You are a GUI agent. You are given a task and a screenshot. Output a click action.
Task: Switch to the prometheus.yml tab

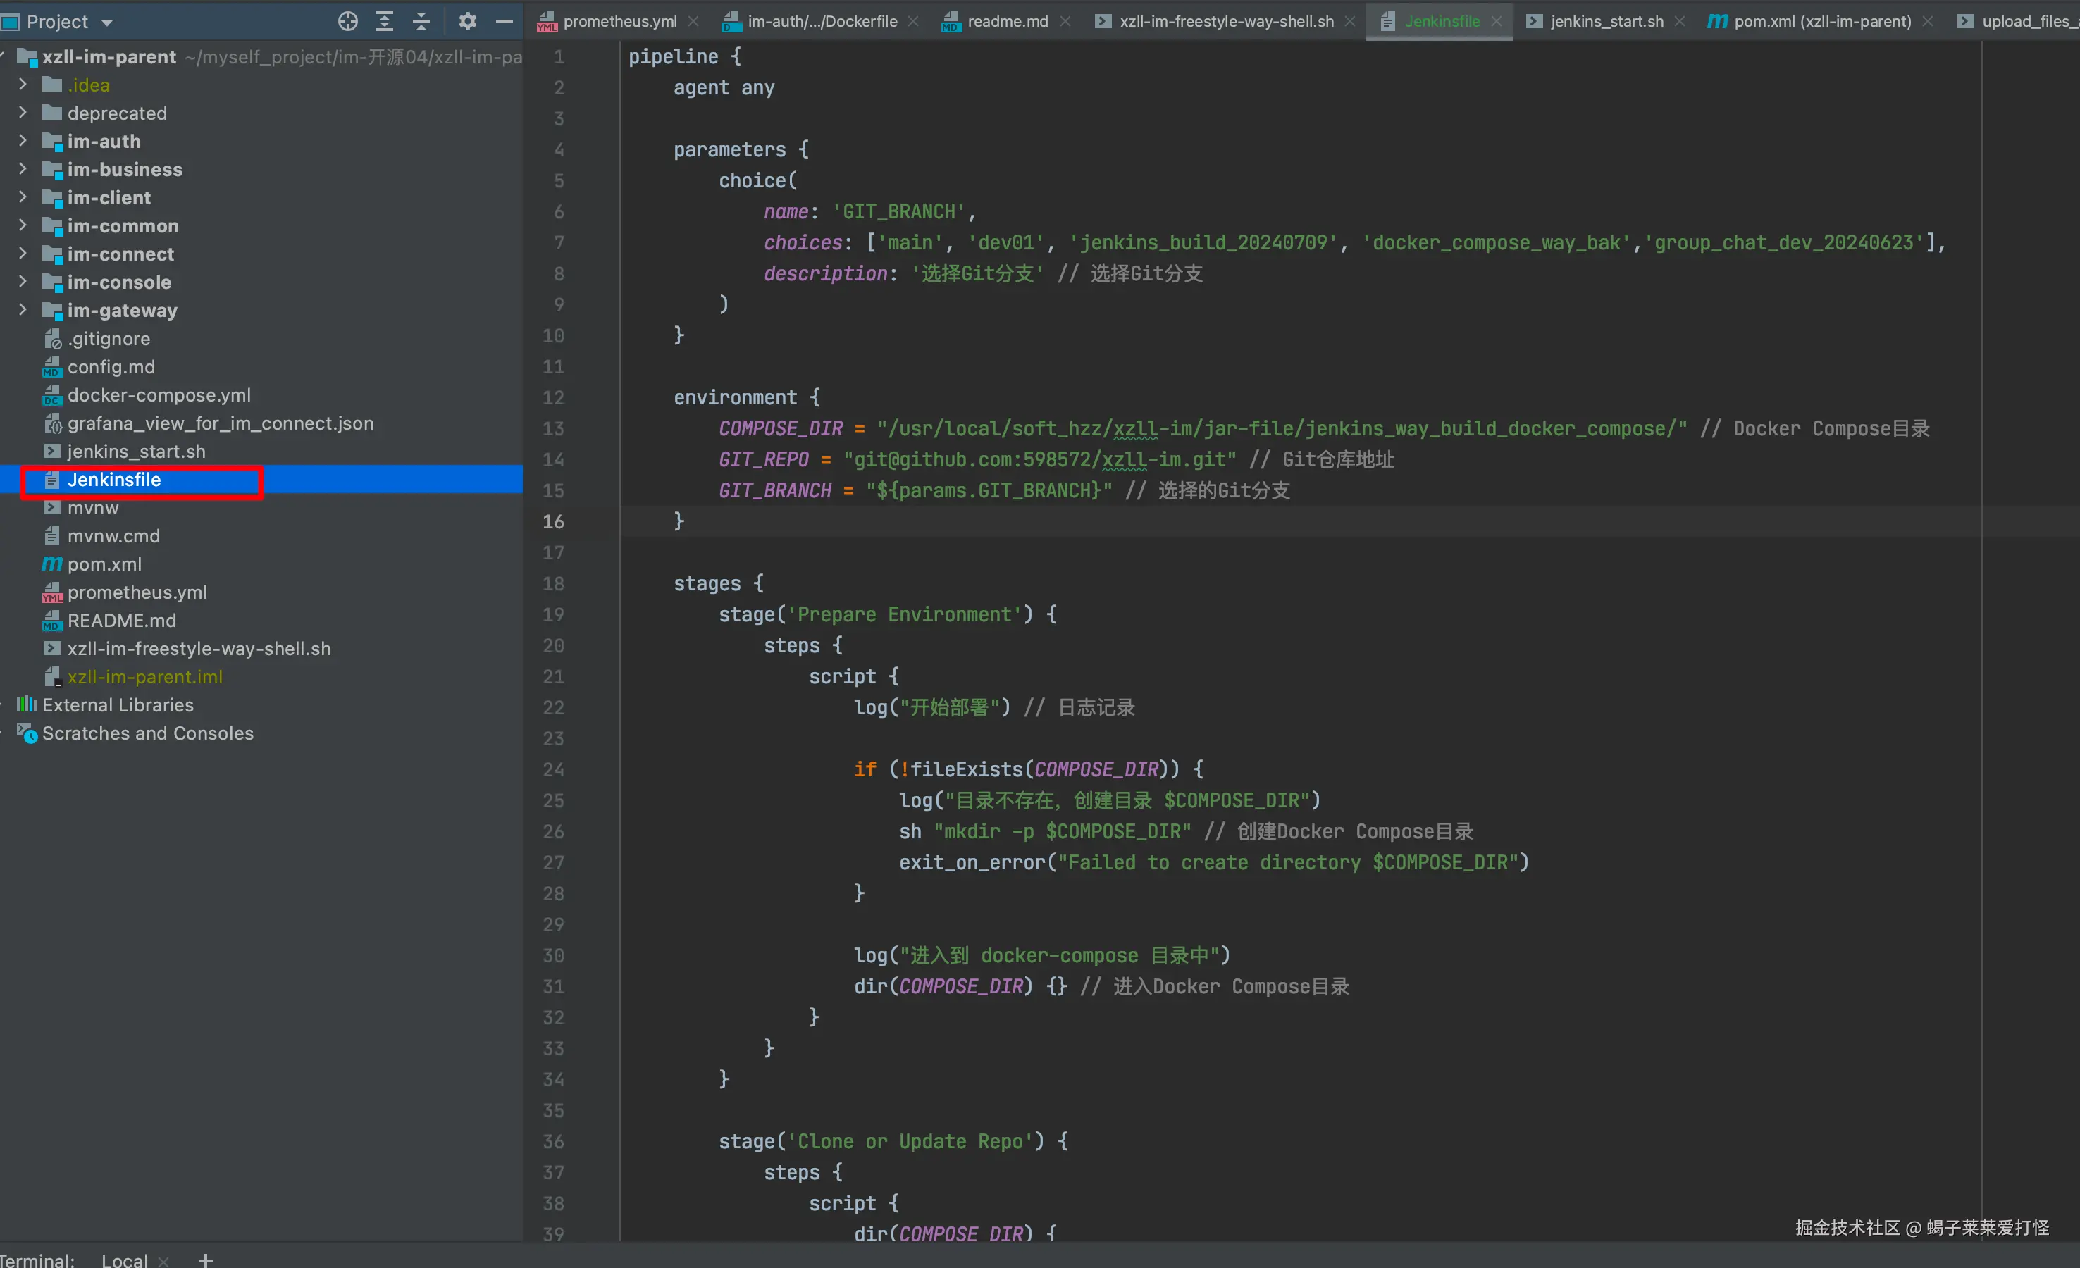coord(619,21)
